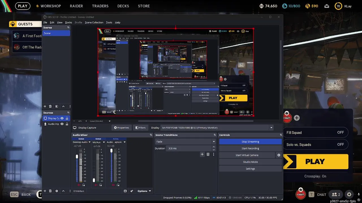Open the Tools menu

(109, 23)
